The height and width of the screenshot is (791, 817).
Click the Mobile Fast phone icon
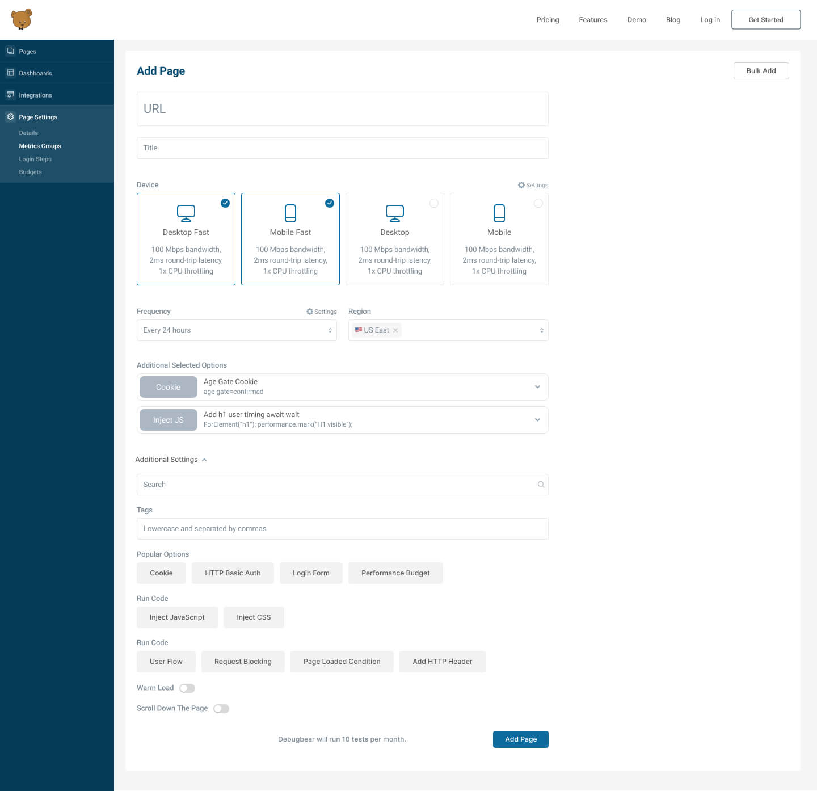pos(290,213)
